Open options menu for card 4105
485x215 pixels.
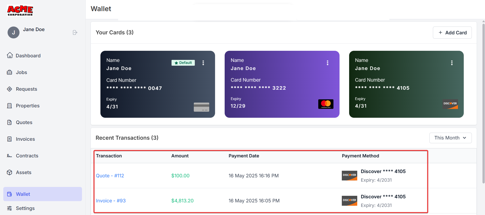pos(452,63)
